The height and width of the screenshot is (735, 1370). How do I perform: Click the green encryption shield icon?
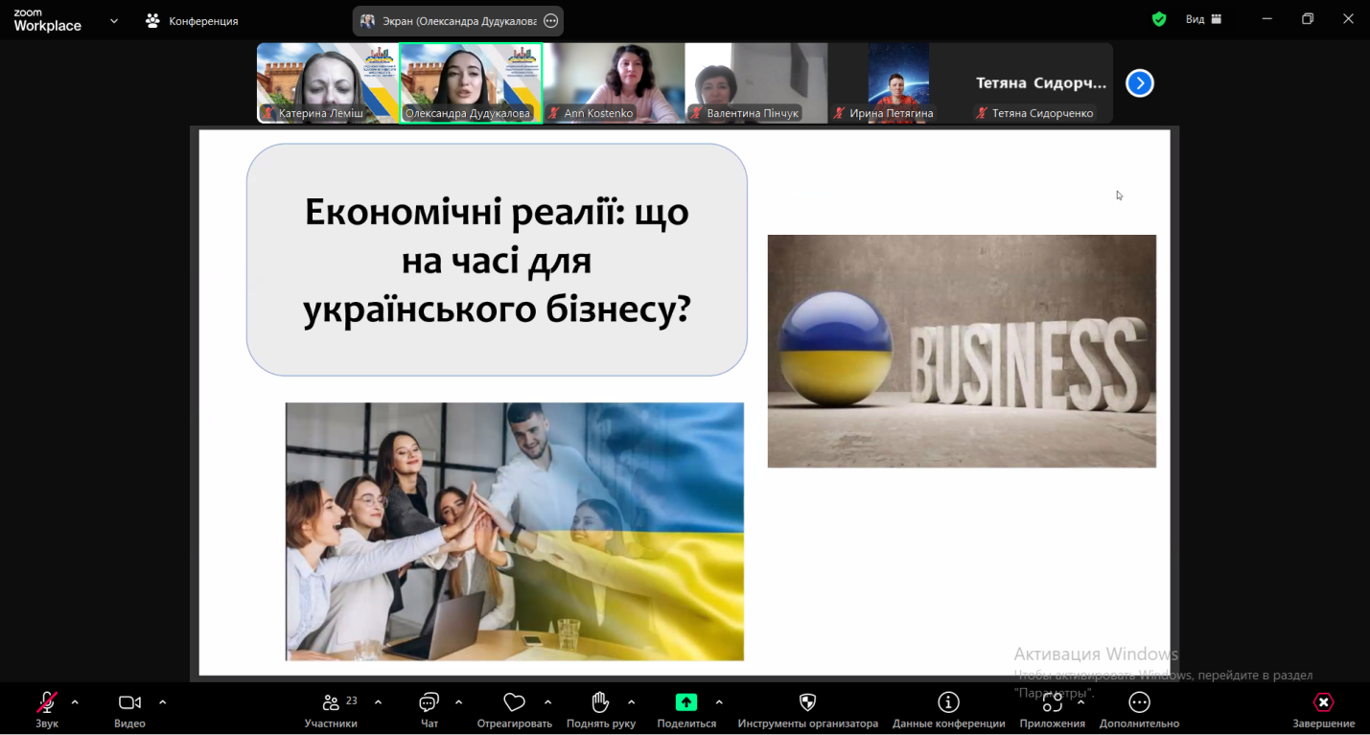(x=1159, y=19)
